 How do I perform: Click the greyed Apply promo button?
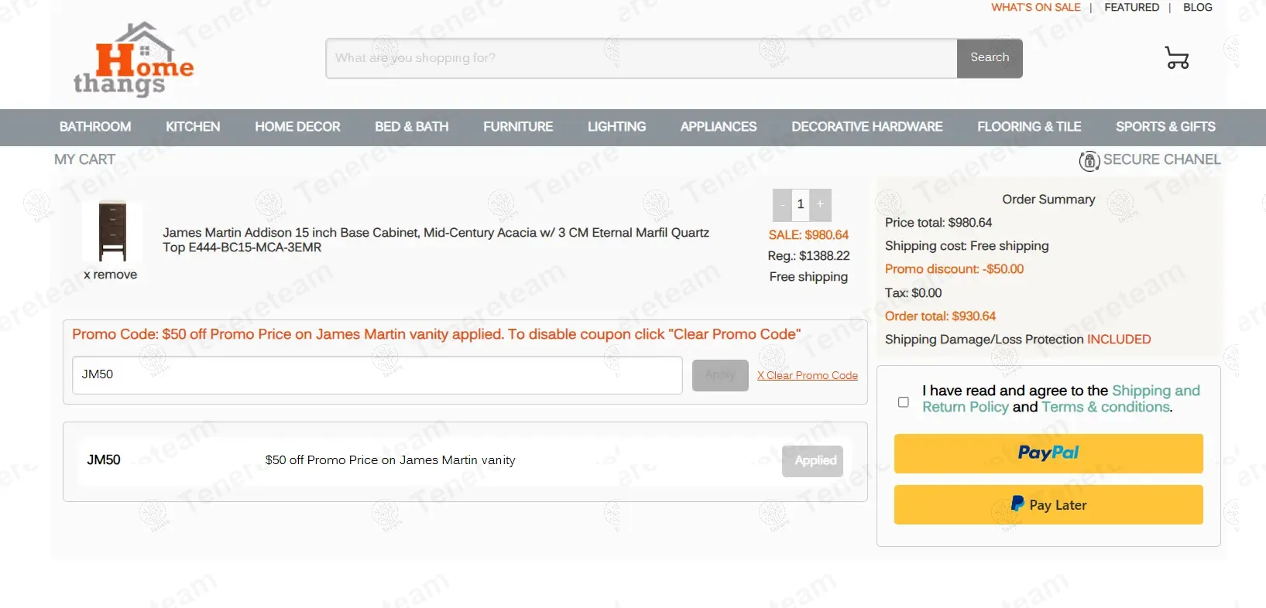click(x=720, y=375)
